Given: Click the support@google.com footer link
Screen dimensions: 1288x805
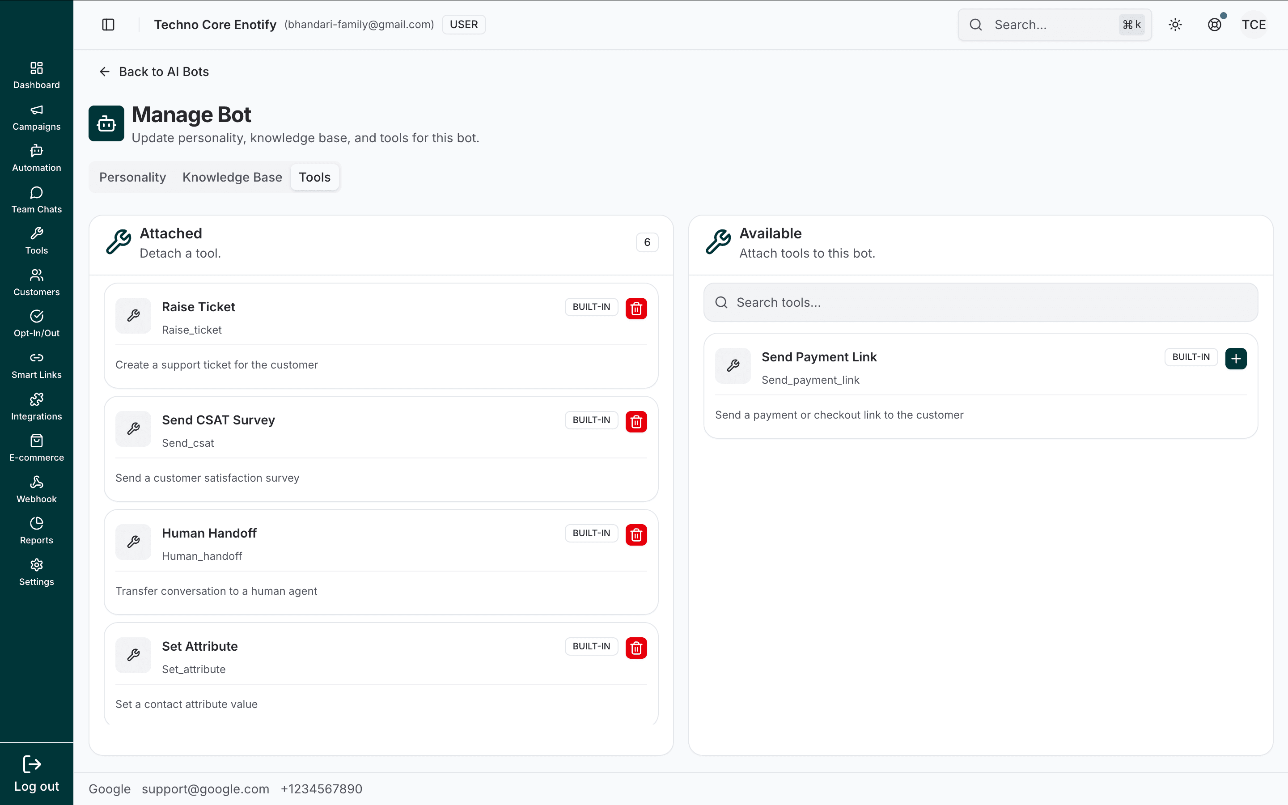Looking at the screenshot, I should (x=205, y=788).
